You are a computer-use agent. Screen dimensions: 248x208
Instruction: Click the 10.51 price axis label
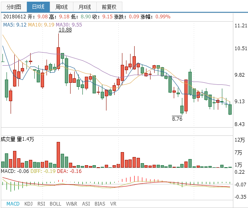(241, 49)
